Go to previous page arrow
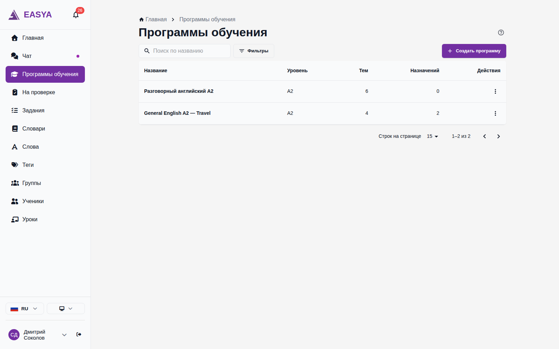The height and width of the screenshot is (349, 559). 485,136
